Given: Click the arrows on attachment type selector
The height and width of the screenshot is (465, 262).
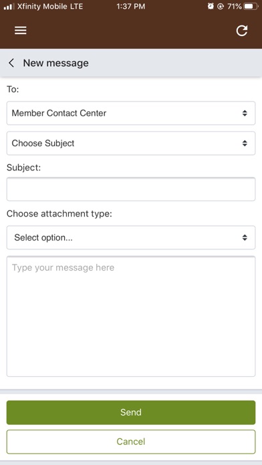Looking at the screenshot, I should (x=245, y=238).
